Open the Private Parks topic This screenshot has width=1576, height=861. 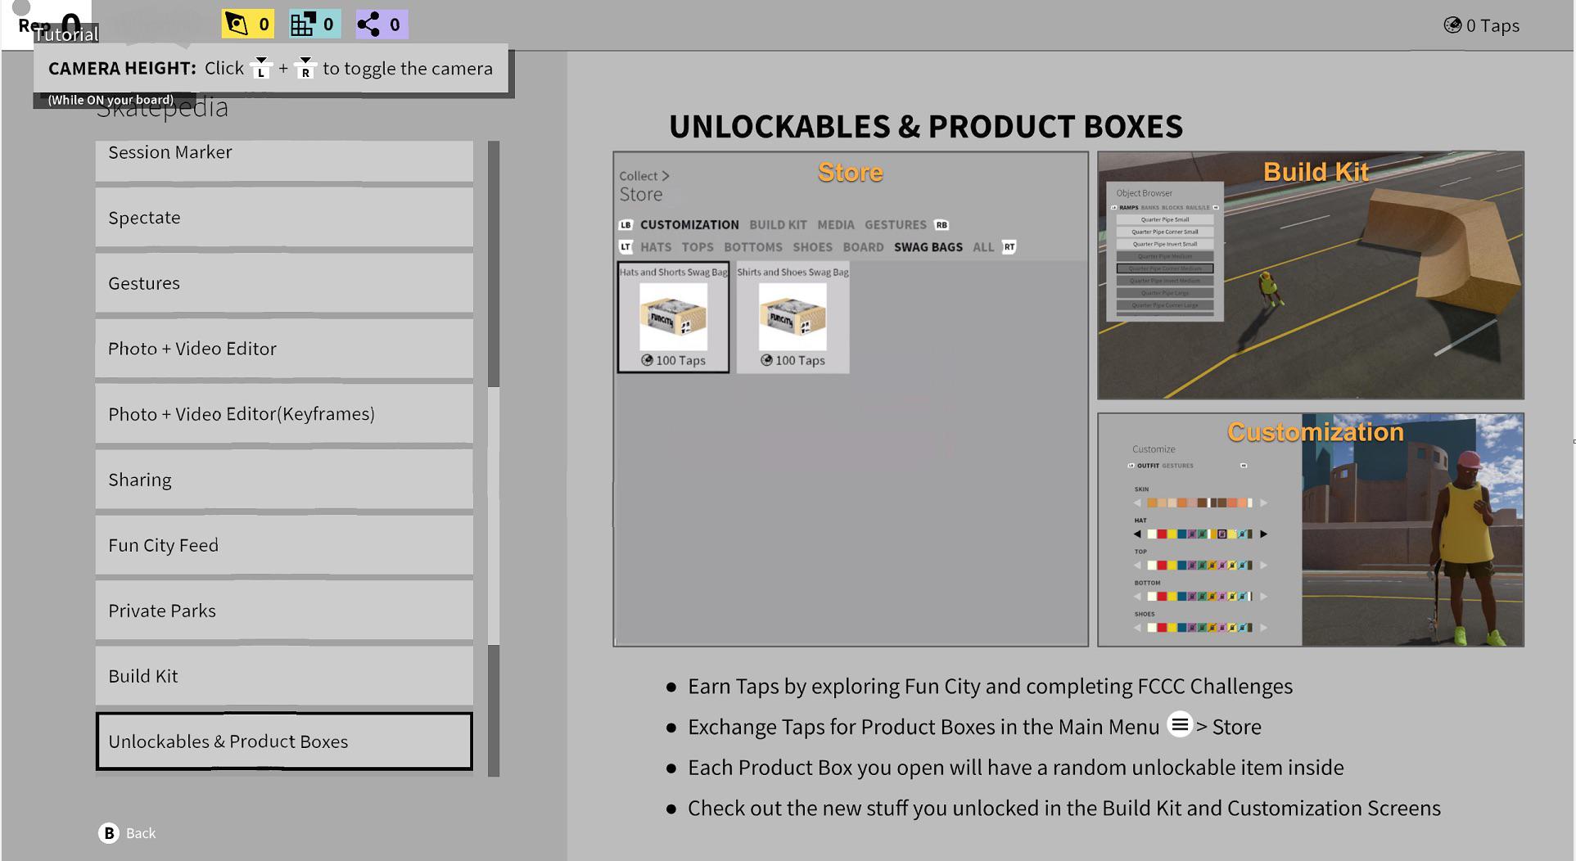(284, 611)
